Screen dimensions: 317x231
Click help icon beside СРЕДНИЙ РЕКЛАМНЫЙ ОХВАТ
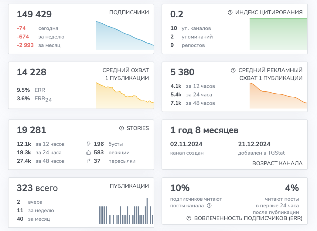point(233,70)
